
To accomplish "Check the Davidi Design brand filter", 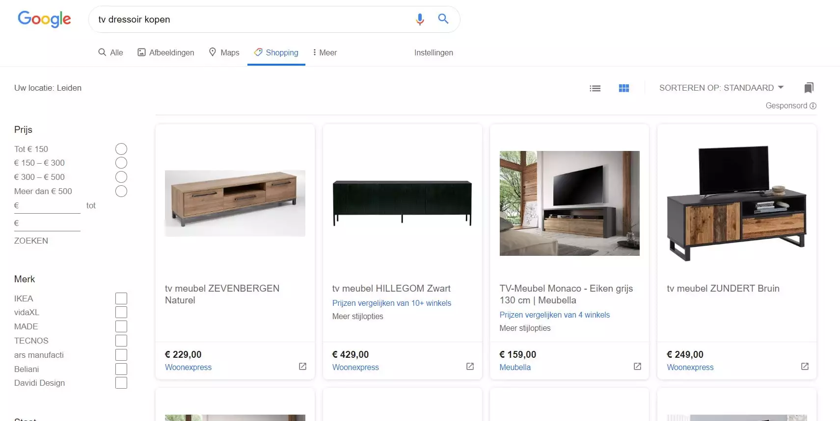I will click(121, 383).
